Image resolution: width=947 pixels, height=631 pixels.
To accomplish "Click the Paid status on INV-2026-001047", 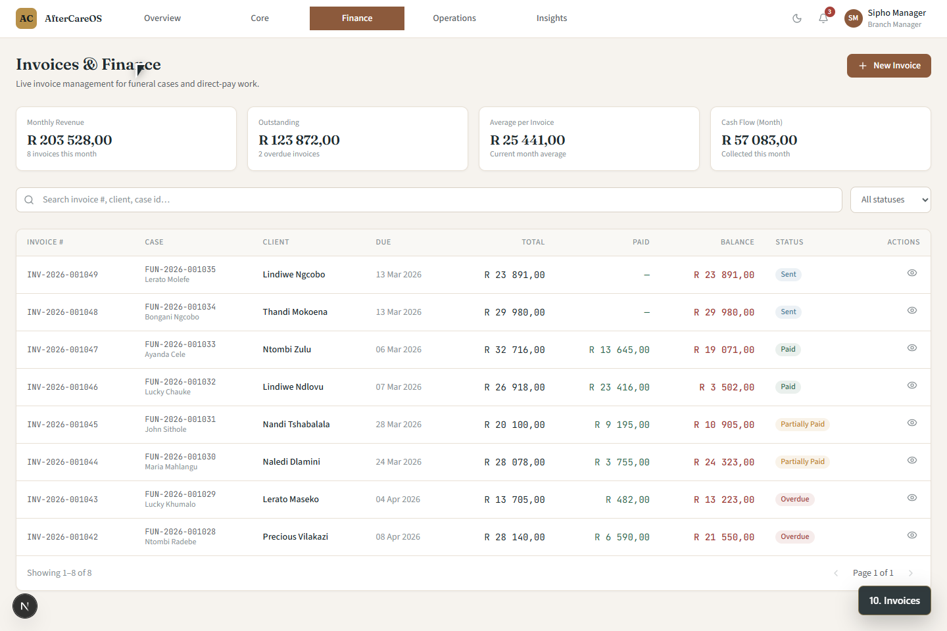I will (788, 350).
